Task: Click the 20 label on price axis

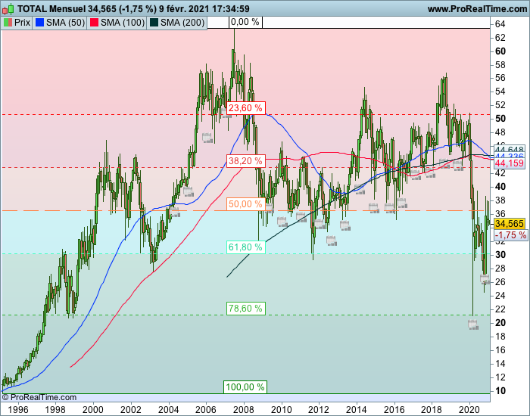Action: point(500,323)
